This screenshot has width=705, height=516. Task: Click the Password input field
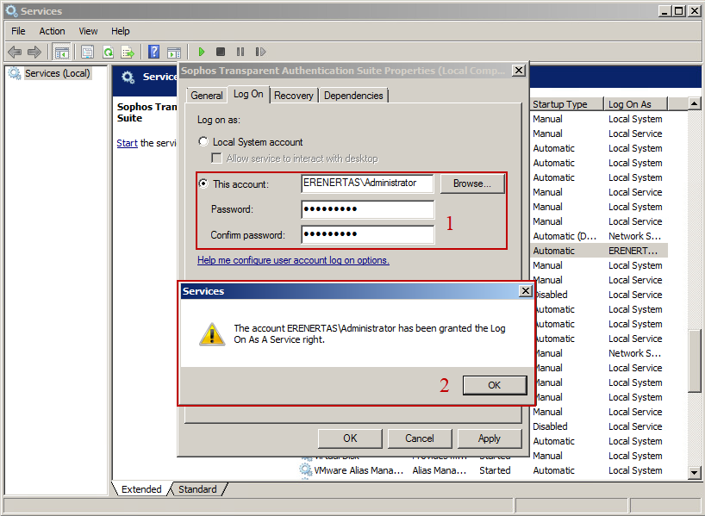(x=367, y=209)
